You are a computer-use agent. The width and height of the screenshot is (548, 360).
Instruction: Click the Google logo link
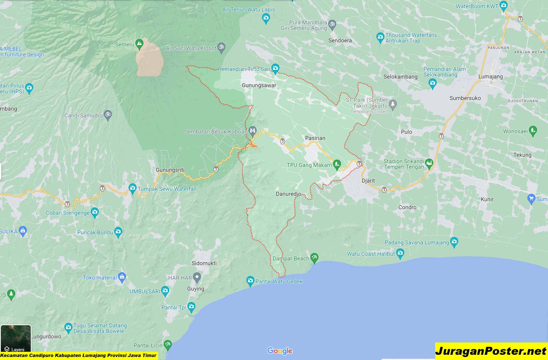click(x=280, y=351)
